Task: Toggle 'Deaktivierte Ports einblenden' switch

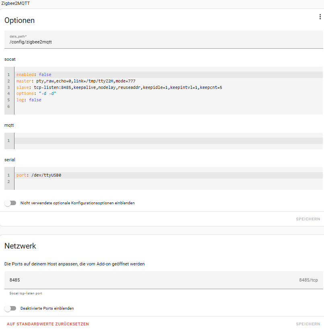Action: [10, 308]
